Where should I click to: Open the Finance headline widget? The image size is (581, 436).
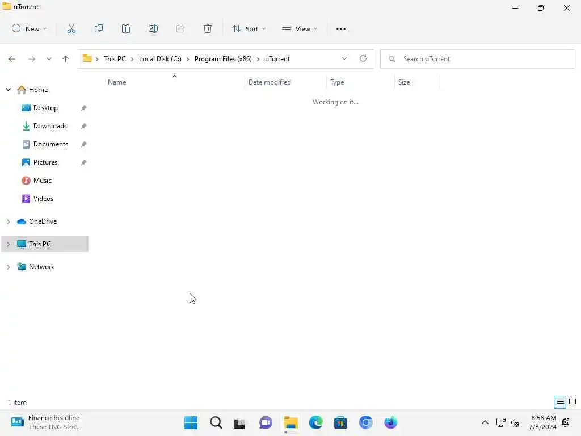click(46, 422)
